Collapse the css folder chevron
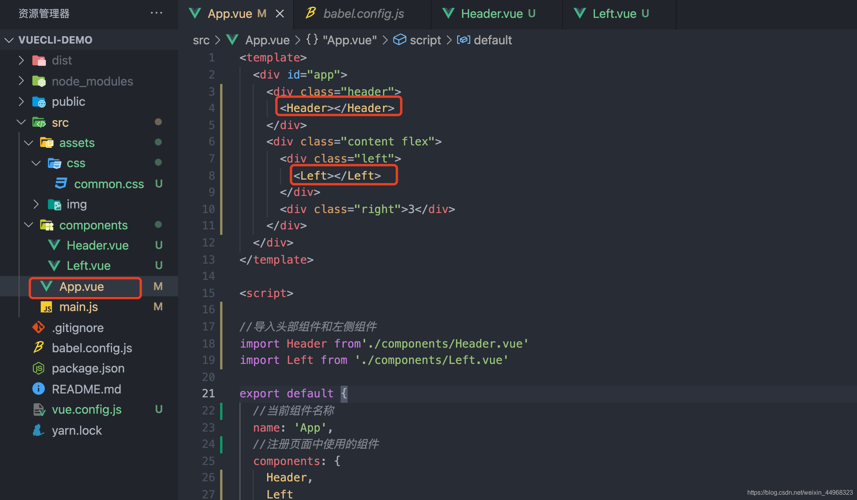This screenshot has height=500, width=857. [x=36, y=163]
